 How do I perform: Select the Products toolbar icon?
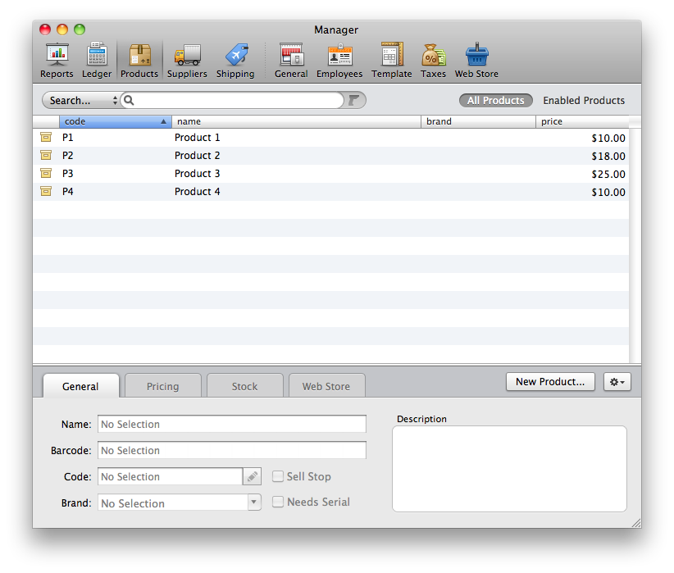139,60
